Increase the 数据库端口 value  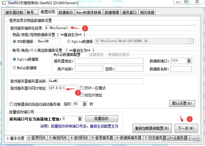point(189,60)
